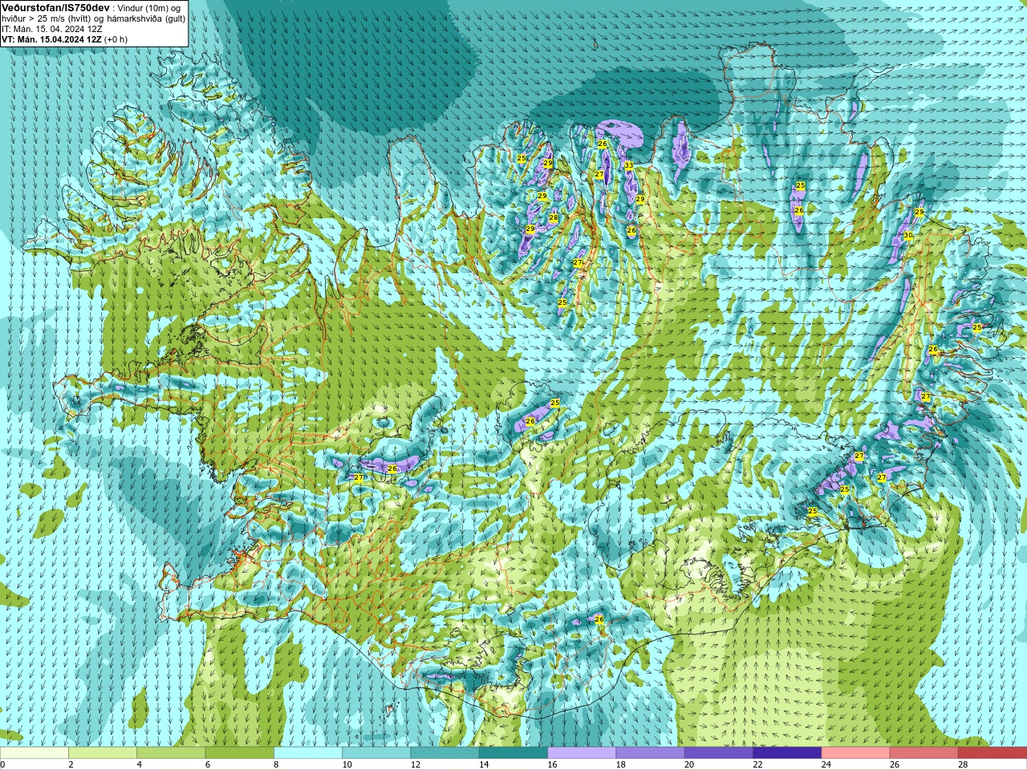
Task: Click the legend scale tick label 20
Action: point(689,764)
